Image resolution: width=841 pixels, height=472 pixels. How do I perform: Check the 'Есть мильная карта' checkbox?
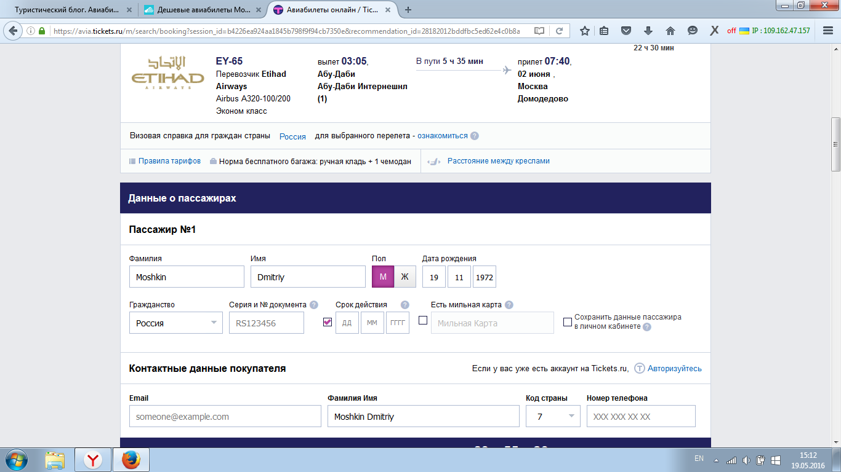(423, 320)
